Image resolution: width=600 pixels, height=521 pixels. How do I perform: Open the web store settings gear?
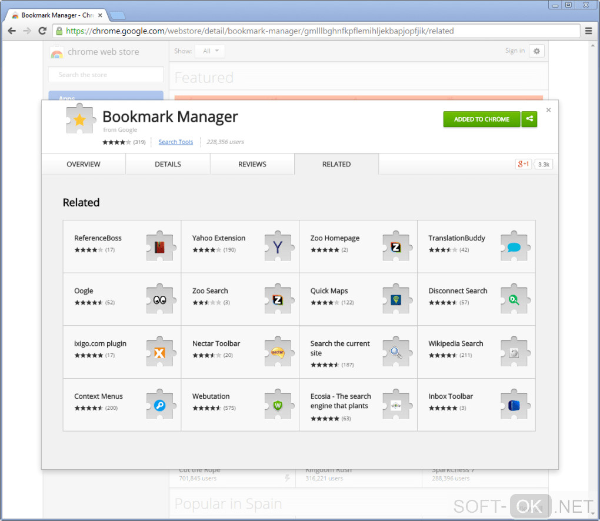pyautogui.click(x=536, y=51)
